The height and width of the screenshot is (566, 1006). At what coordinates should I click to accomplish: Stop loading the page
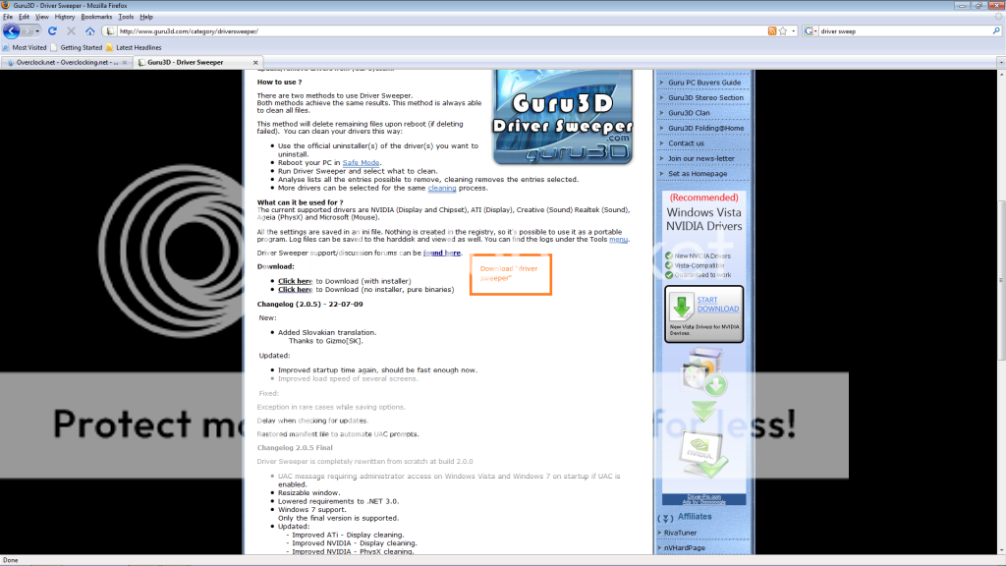tap(71, 30)
